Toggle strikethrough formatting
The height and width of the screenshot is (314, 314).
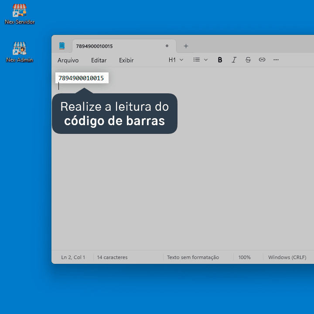point(248,60)
